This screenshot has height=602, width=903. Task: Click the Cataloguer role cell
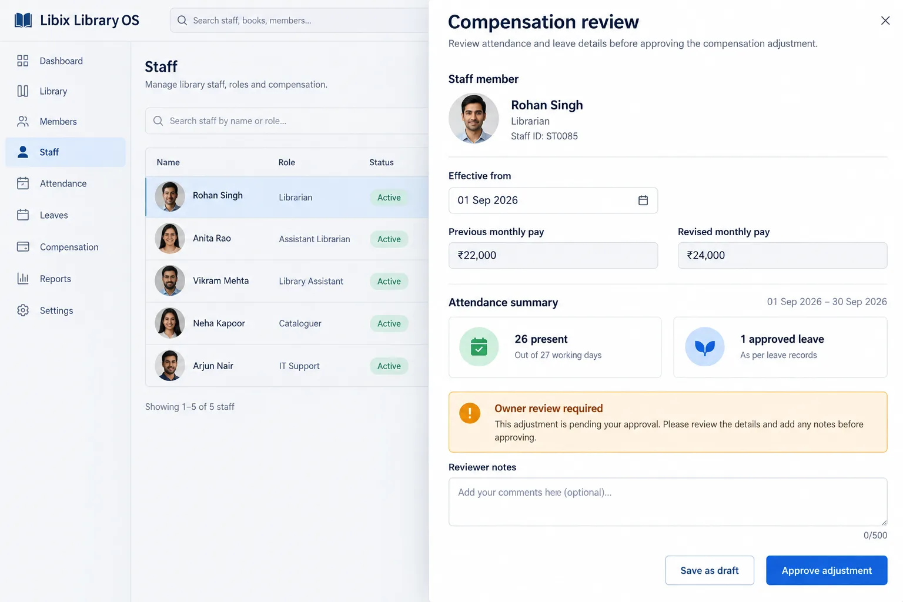[300, 323]
